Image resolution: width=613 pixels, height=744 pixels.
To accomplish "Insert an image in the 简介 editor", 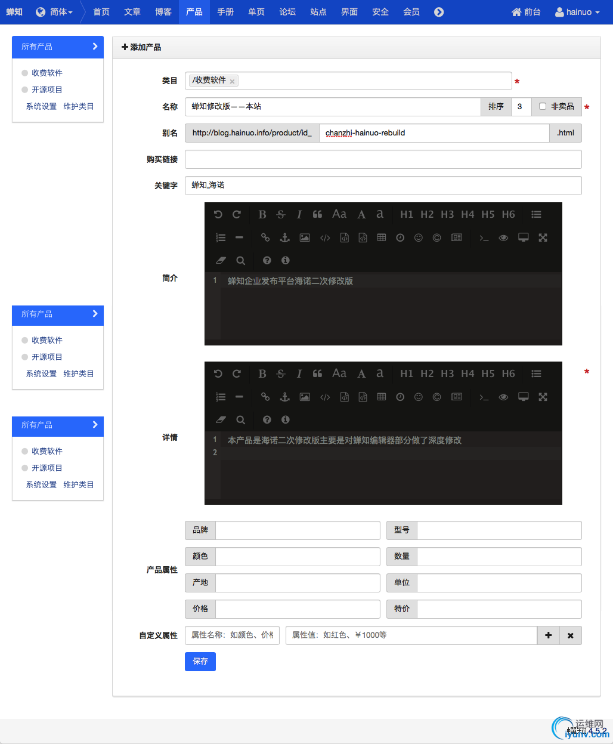I will (x=305, y=237).
